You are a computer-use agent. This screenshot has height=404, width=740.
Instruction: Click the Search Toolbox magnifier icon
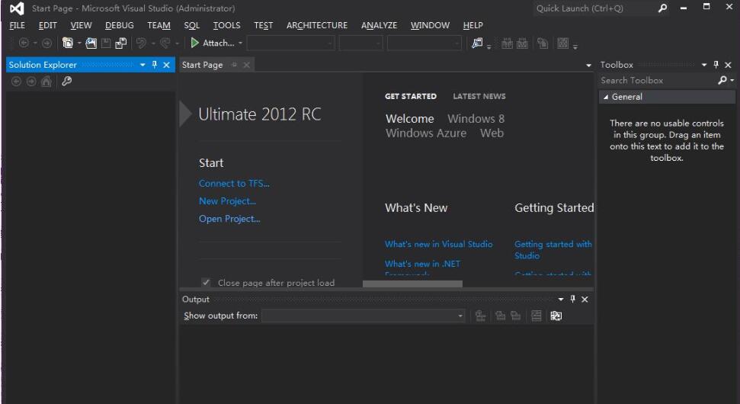click(x=722, y=80)
